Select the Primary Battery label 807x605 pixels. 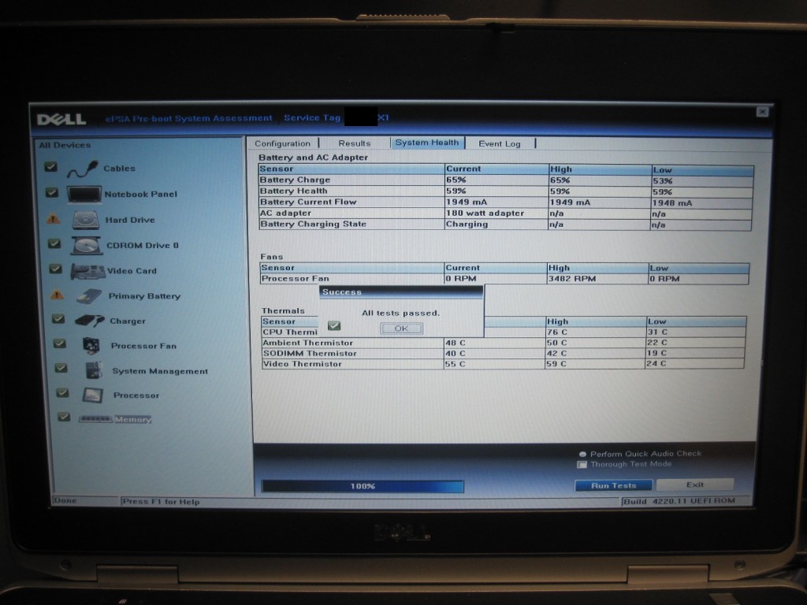(145, 296)
